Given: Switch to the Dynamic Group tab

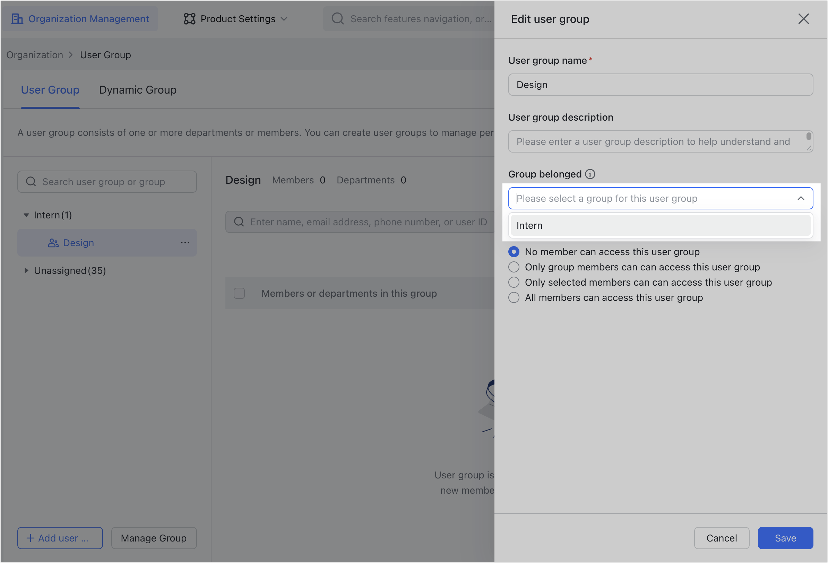Looking at the screenshot, I should pyautogui.click(x=138, y=90).
